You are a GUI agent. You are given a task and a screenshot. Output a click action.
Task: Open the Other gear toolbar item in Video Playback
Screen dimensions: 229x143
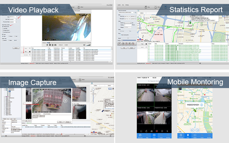(x=80, y=7)
